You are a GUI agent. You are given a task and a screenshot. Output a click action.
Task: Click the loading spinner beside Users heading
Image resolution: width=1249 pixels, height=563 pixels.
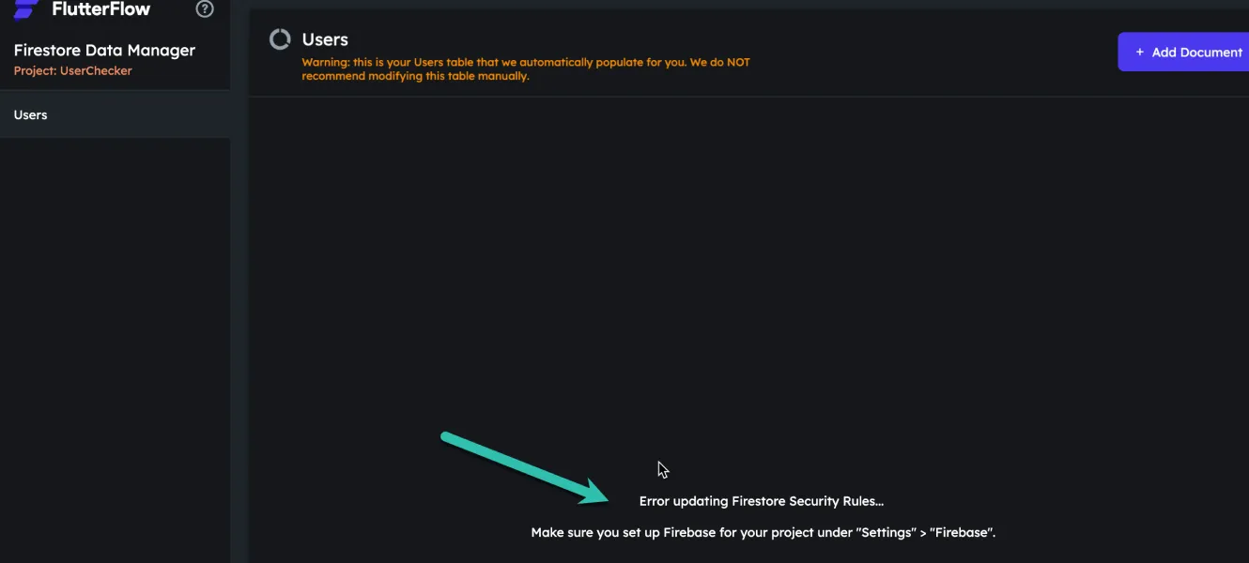click(280, 39)
